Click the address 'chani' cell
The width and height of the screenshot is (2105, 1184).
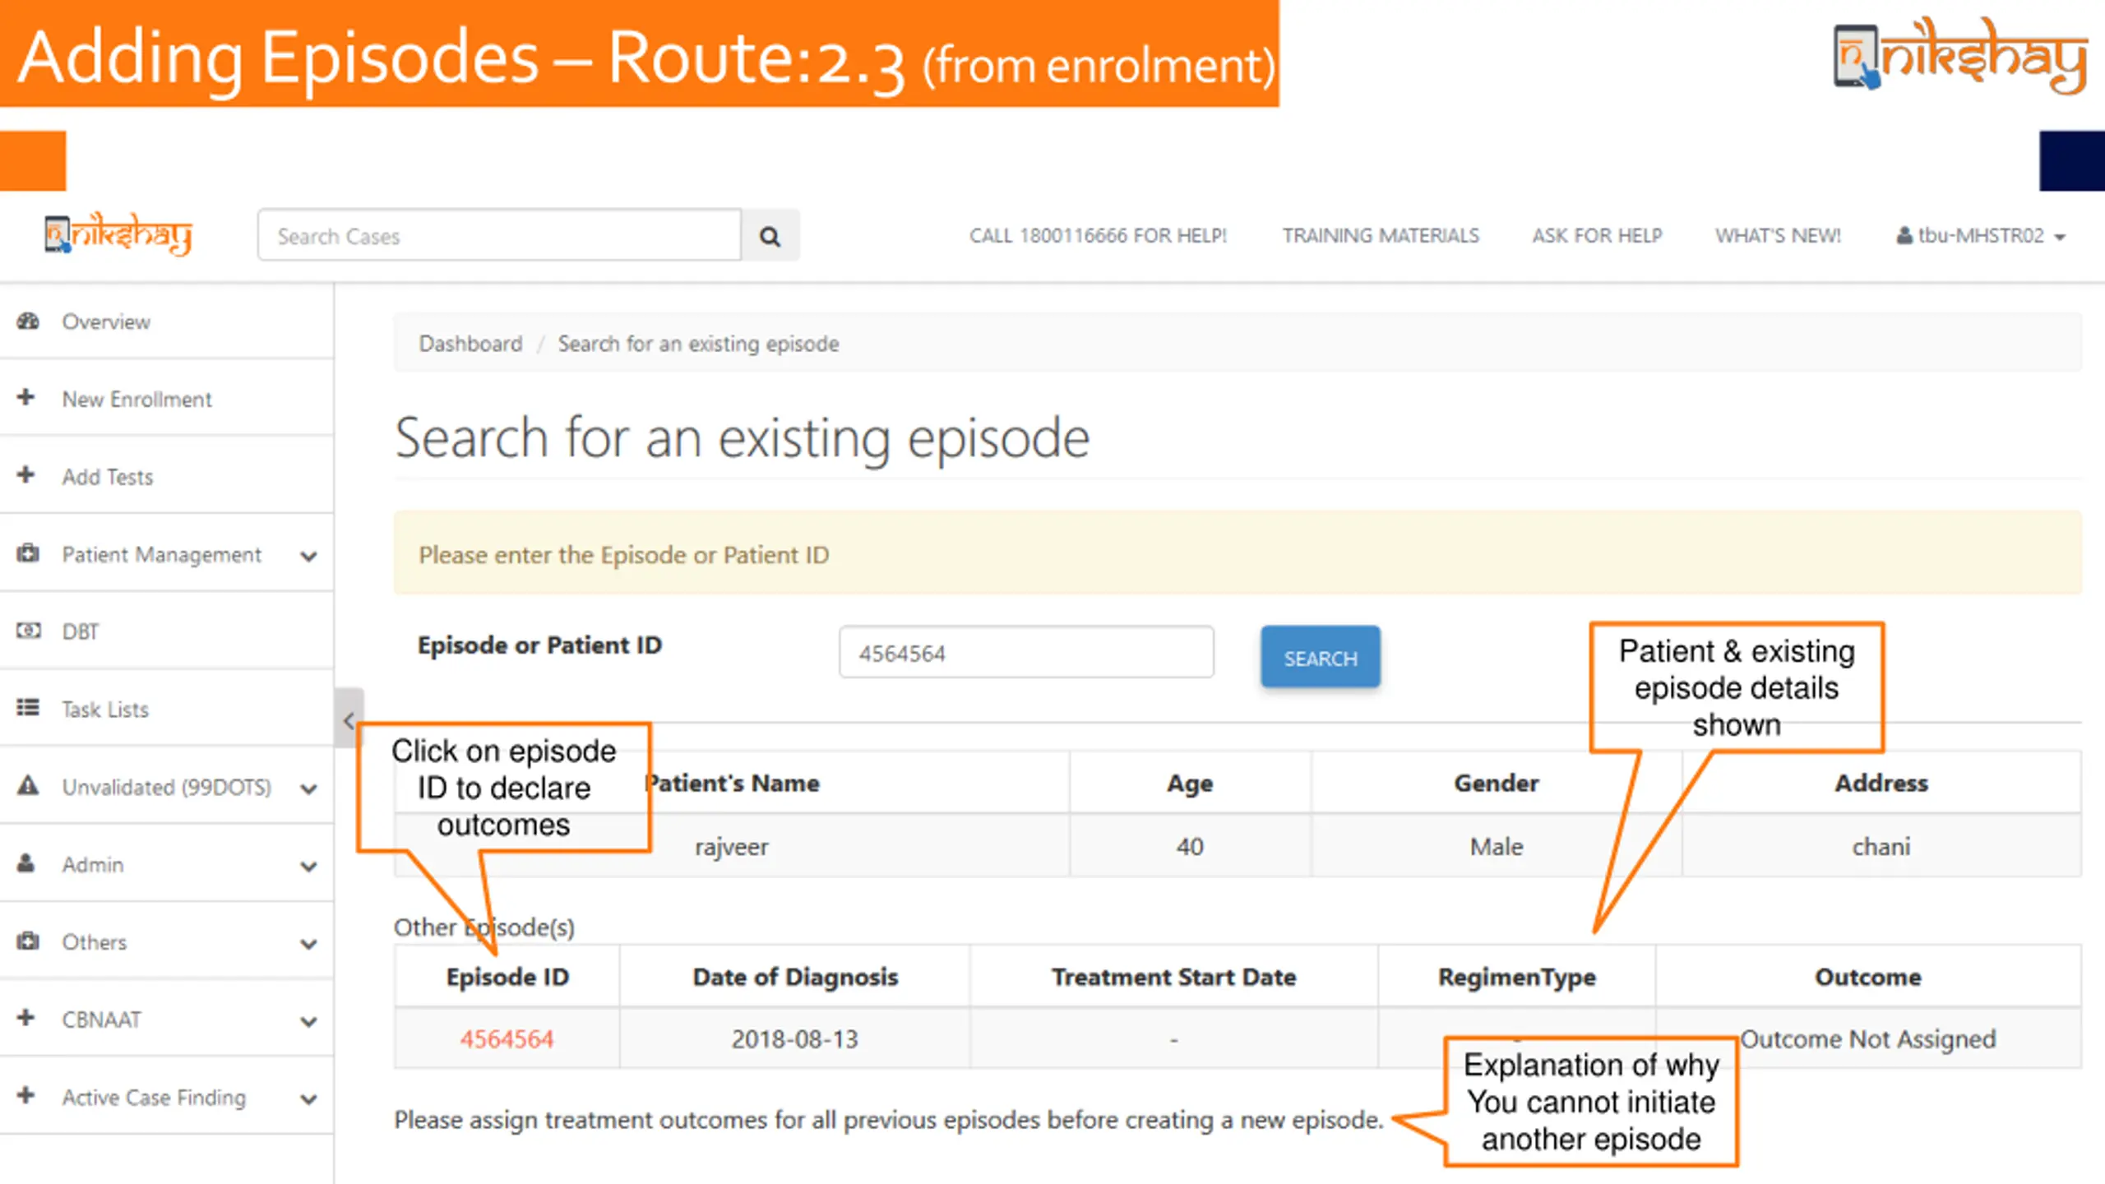click(x=1881, y=847)
